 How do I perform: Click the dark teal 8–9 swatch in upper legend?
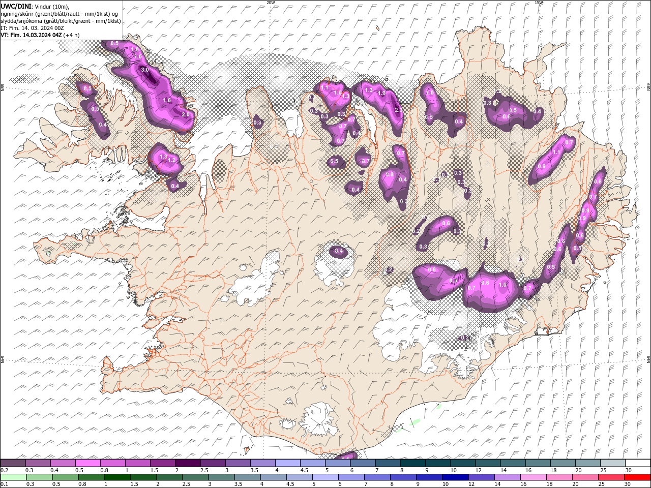pos(413,463)
